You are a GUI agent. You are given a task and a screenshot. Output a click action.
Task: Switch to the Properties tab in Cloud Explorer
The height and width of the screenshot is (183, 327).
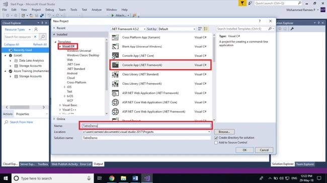[23, 114]
